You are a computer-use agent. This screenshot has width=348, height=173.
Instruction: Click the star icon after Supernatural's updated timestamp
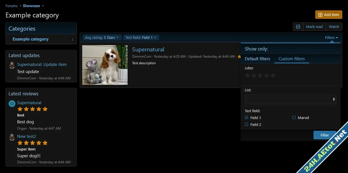point(239,57)
